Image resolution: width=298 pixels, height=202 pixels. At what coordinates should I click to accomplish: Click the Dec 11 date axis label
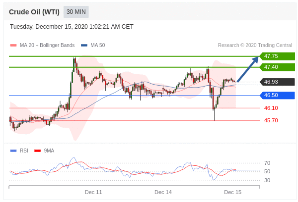[93, 192]
